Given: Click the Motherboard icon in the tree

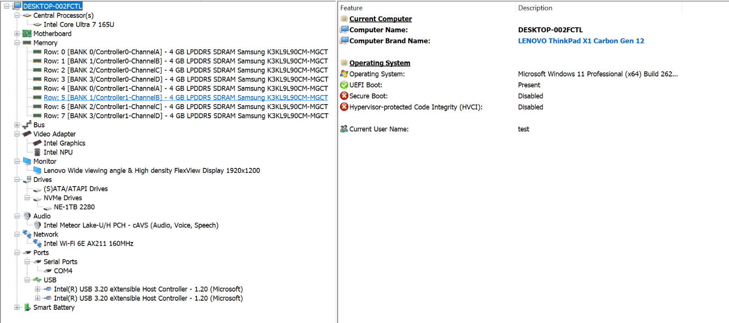Looking at the screenshot, I should pos(27,34).
